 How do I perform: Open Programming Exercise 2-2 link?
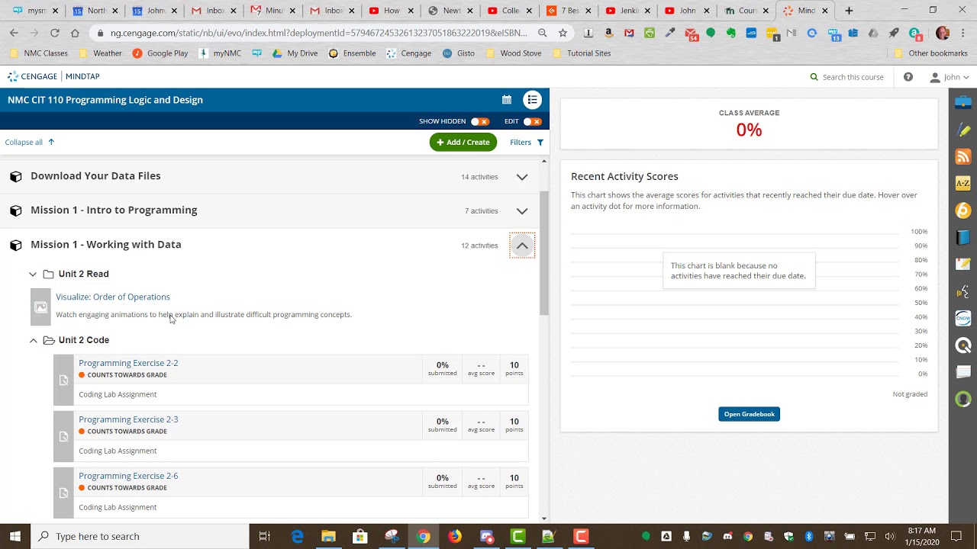128,363
